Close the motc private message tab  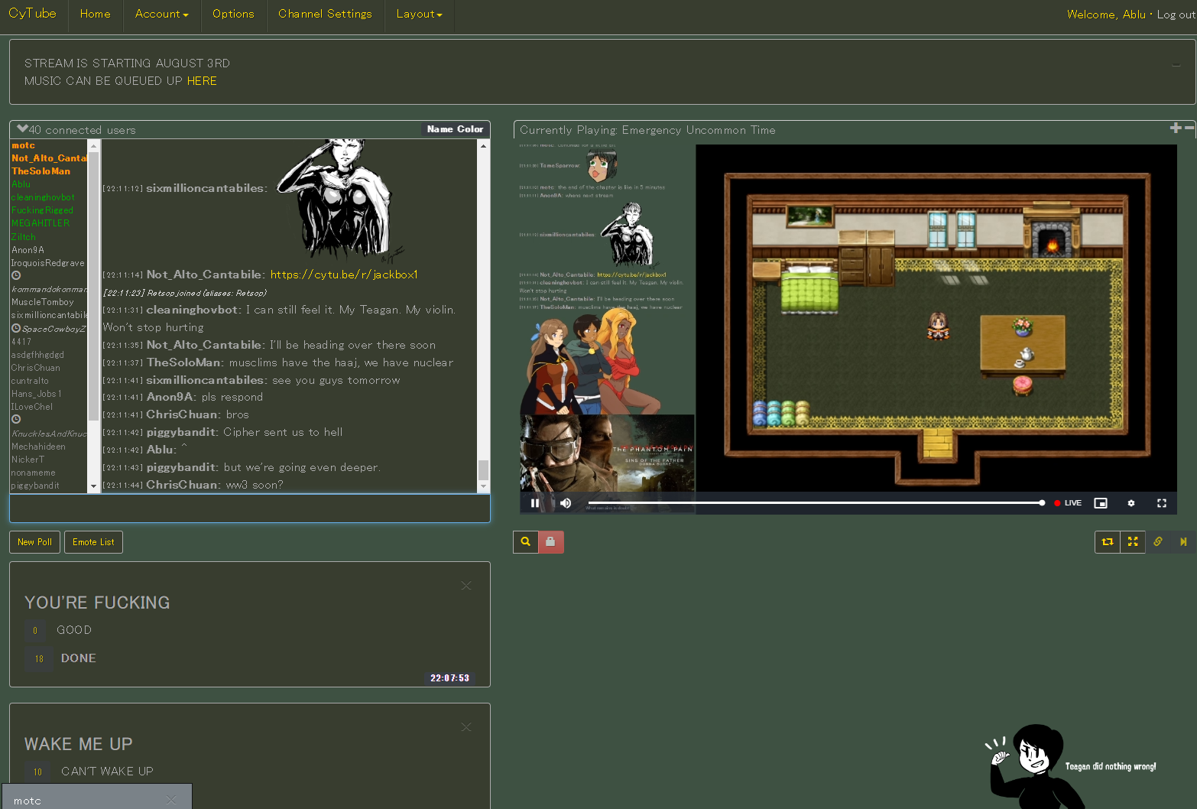171,800
